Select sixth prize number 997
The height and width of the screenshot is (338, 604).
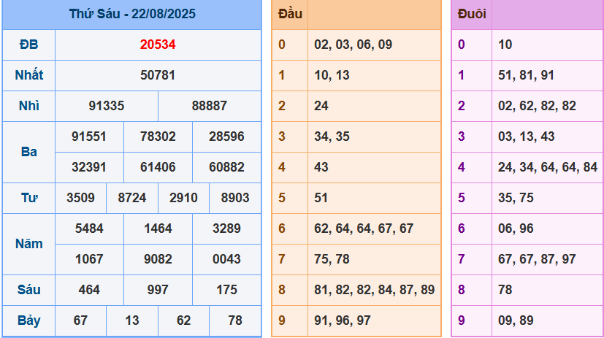pos(158,290)
